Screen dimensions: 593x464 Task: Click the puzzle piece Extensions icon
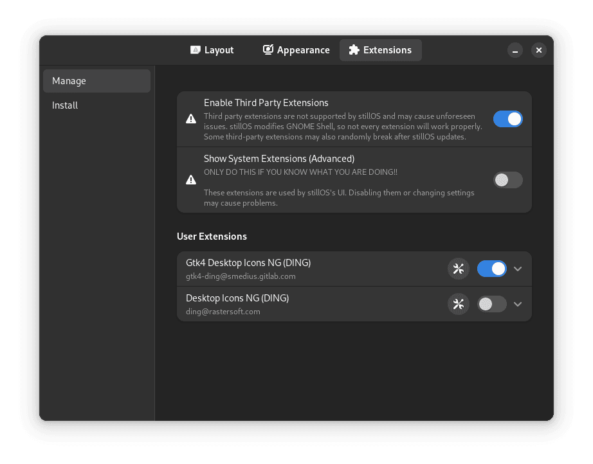pos(354,50)
